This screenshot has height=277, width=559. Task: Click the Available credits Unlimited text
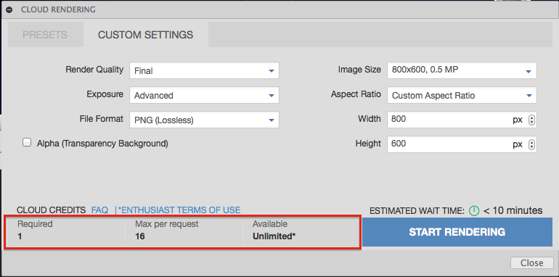point(274,236)
